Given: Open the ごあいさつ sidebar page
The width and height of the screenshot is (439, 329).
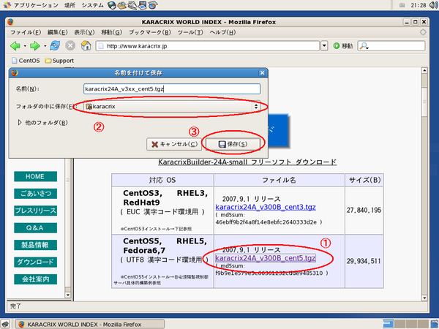Looking at the screenshot, I should tap(36, 194).
